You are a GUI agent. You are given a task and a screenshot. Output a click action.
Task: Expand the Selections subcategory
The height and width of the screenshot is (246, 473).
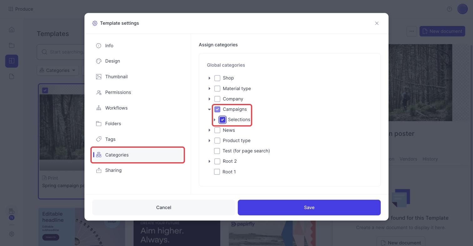point(215,120)
